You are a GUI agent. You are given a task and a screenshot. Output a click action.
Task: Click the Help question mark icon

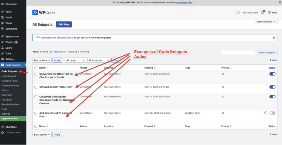point(269,13)
